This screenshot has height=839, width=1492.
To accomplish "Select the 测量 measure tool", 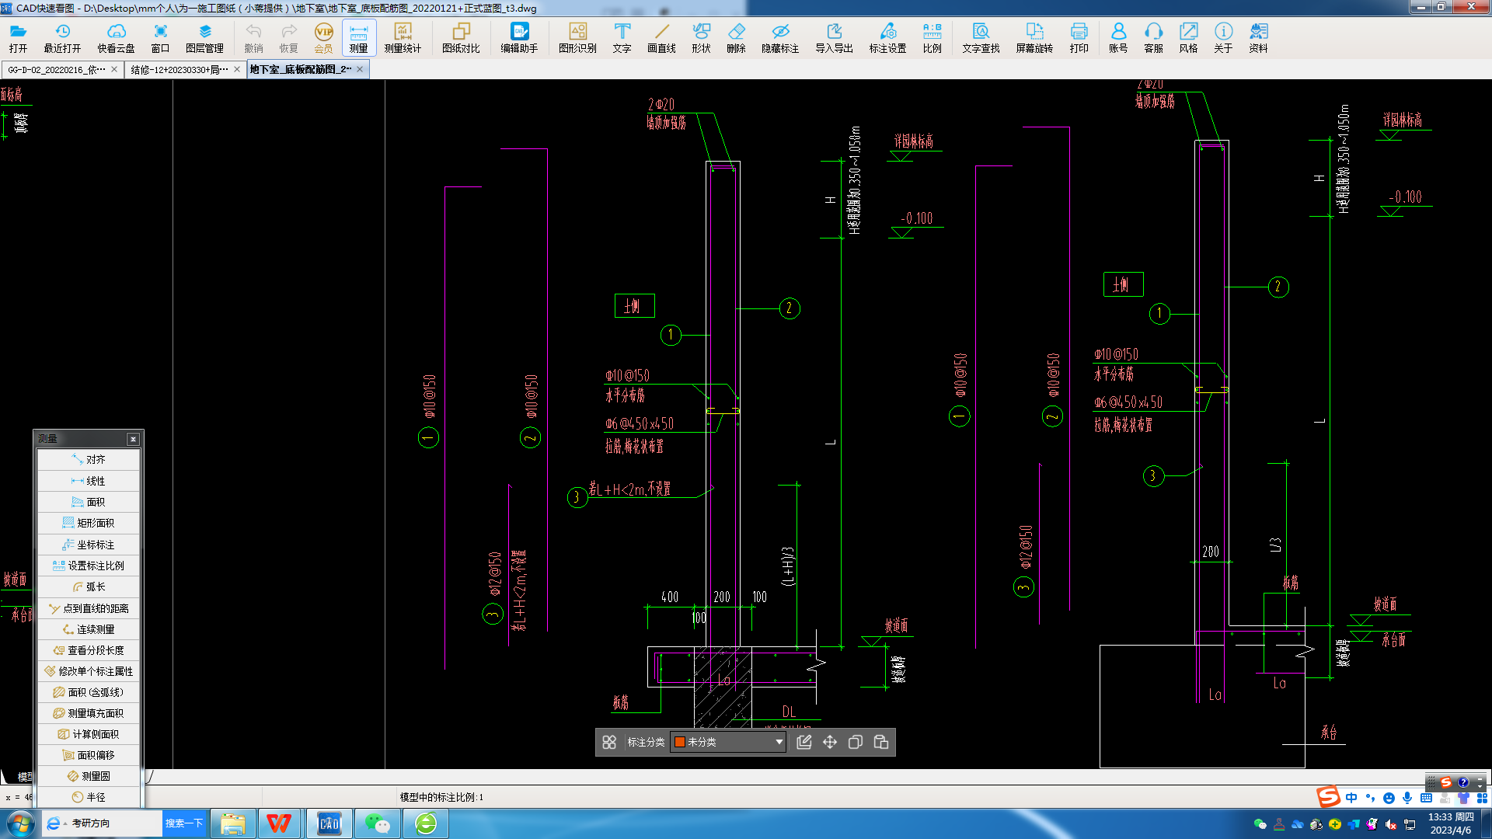I will (x=358, y=37).
